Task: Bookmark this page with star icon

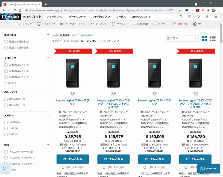Action: click(x=180, y=10)
